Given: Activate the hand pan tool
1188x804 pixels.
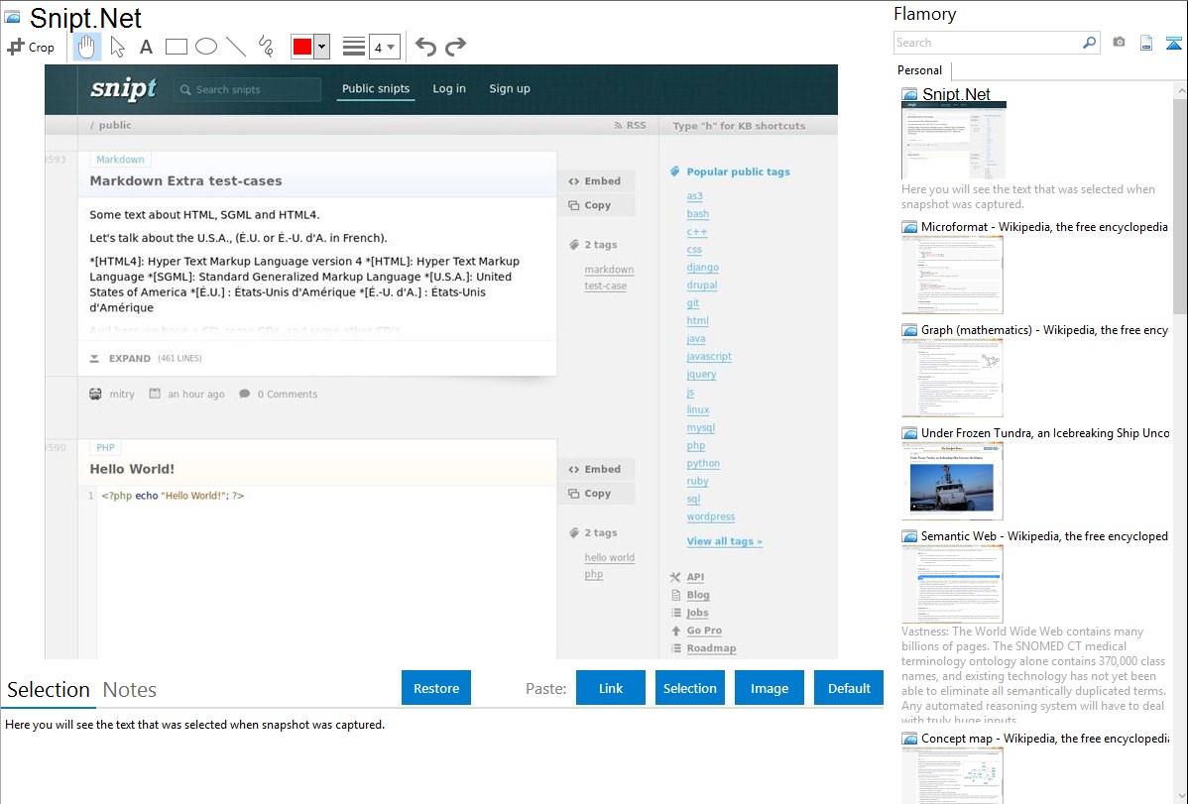Looking at the screenshot, I should tap(86, 47).
